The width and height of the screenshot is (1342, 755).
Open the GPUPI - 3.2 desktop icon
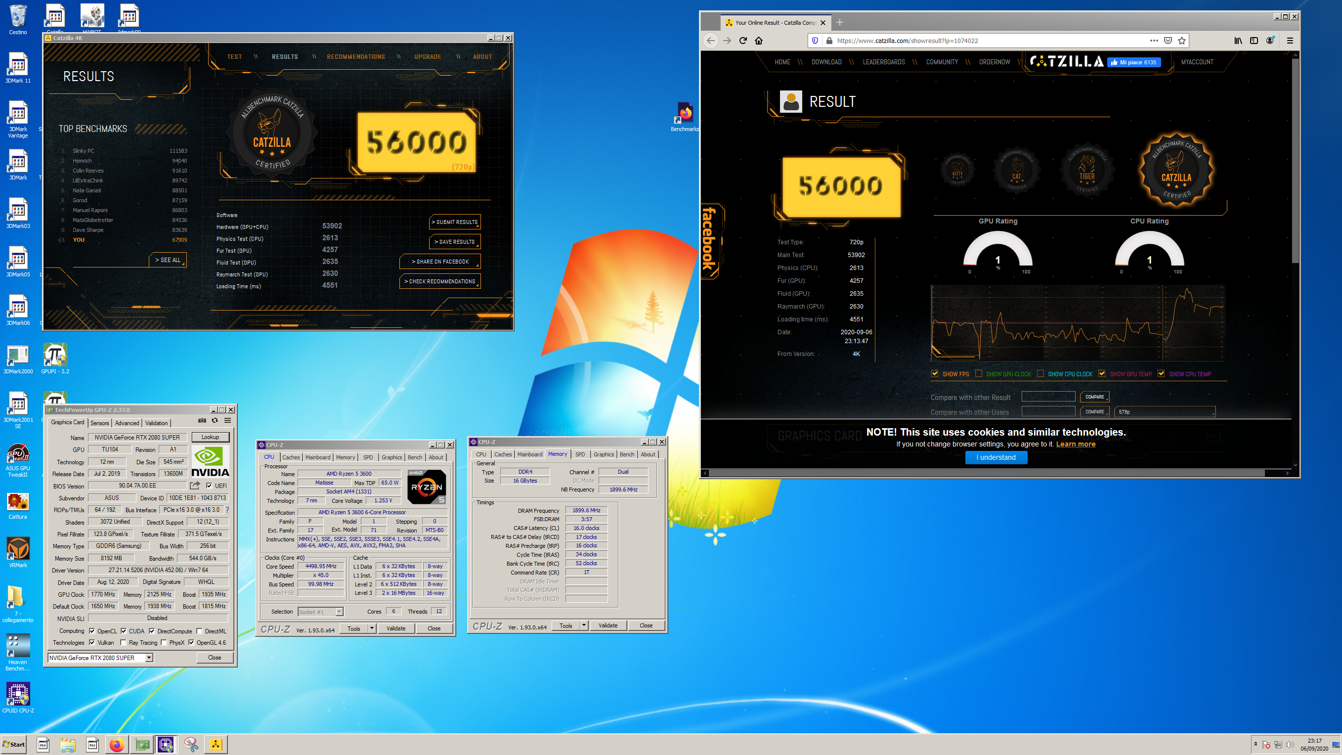pyautogui.click(x=55, y=358)
